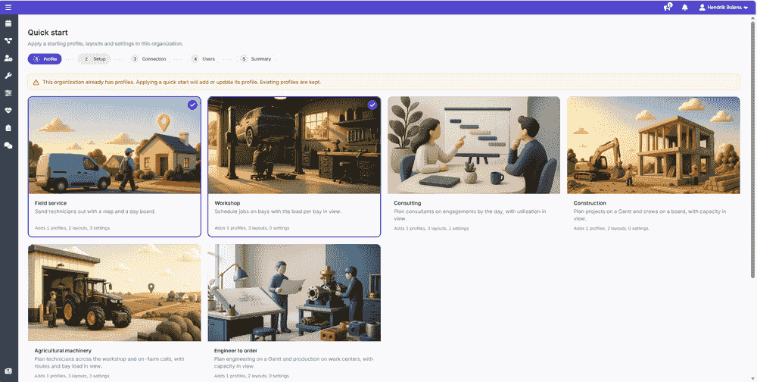Open the clipboard icon in the sidebar
This screenshot has height=382, width=757.
pos(8,127)
